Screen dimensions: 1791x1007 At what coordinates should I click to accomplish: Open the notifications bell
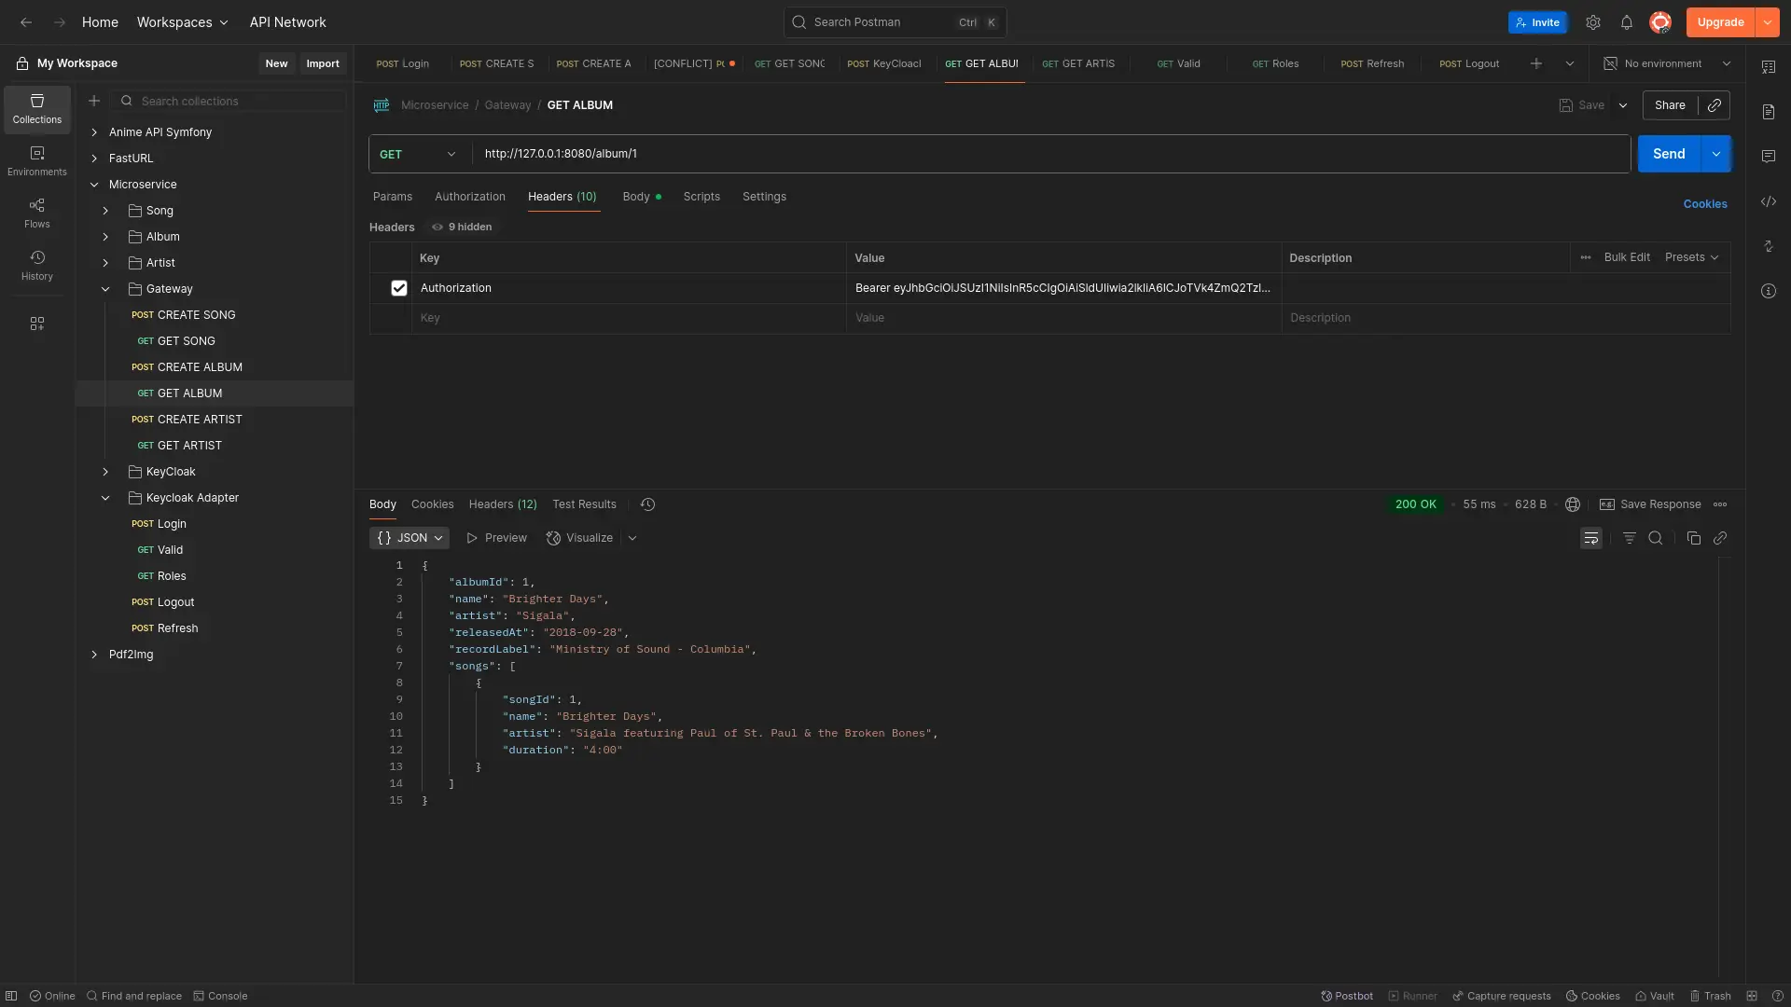[x=1627, y=22]
